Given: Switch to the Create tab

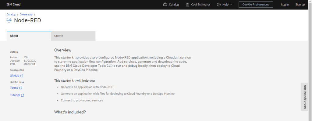Looking at the screenshot, I should [73, 36].
